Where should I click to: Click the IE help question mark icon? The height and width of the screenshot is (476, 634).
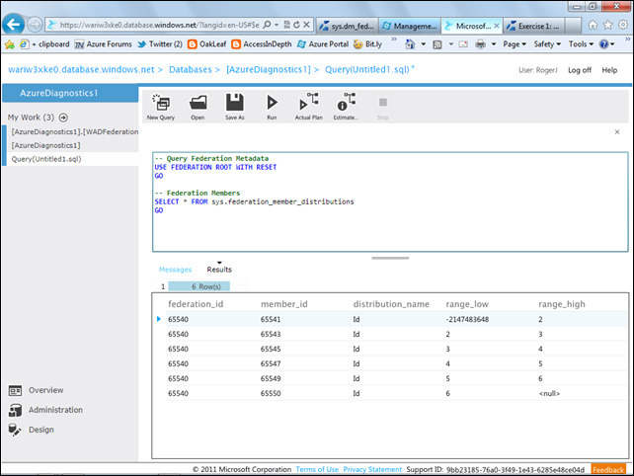pos(603,44)
